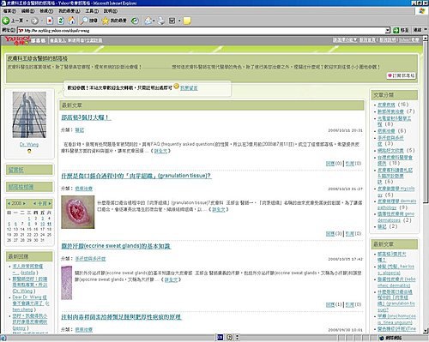Refresh the page using the green arrows icon
429x342 pixels.
click(x=61, y=21)
